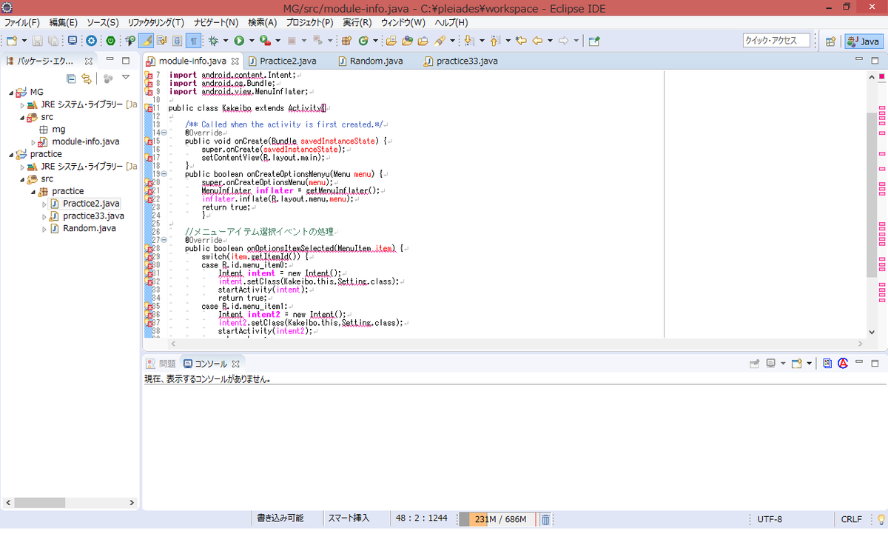
Task: Open the Debug button dropdown arrow
Action: tap(226, 41)
